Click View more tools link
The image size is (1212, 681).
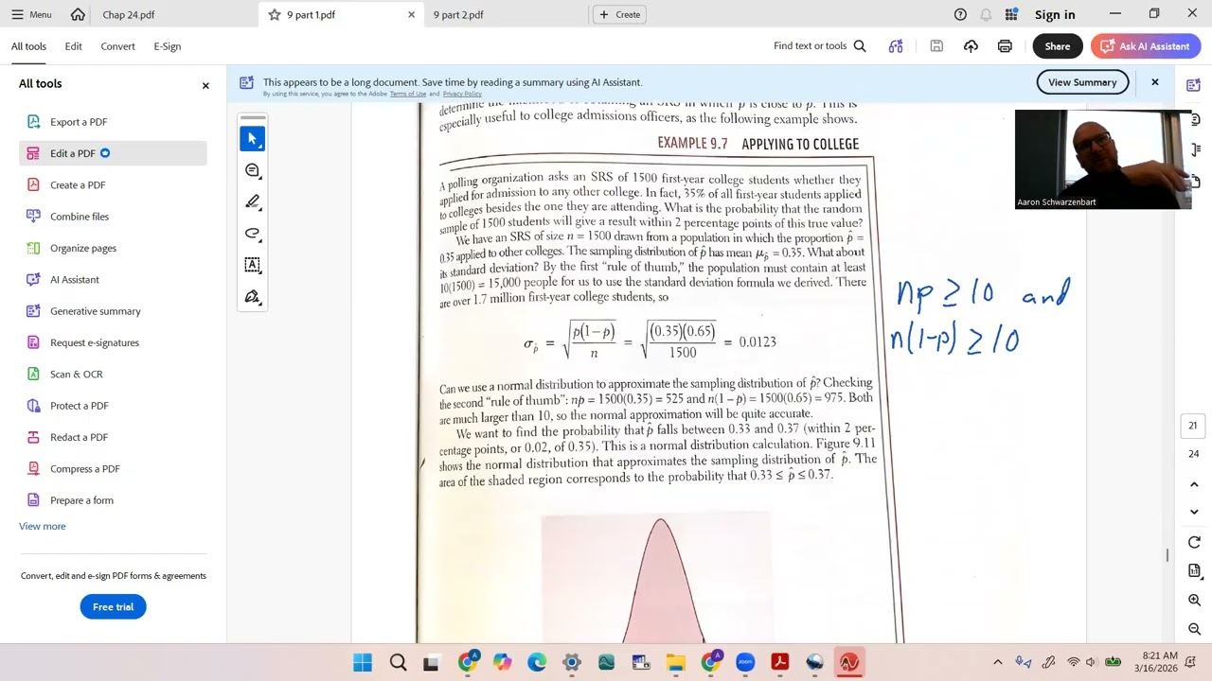(43, 527)
